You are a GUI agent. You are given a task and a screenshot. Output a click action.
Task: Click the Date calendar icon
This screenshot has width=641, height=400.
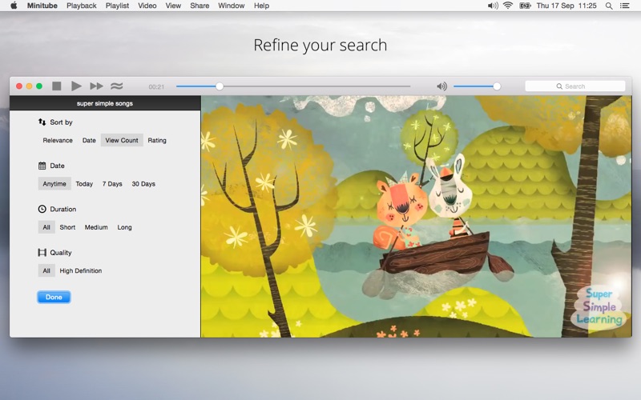pos(42,166)
